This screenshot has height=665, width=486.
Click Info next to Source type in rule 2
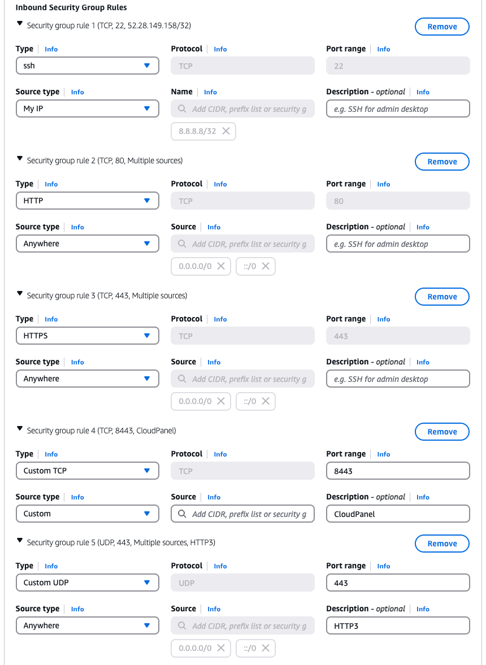click(77, 227)
